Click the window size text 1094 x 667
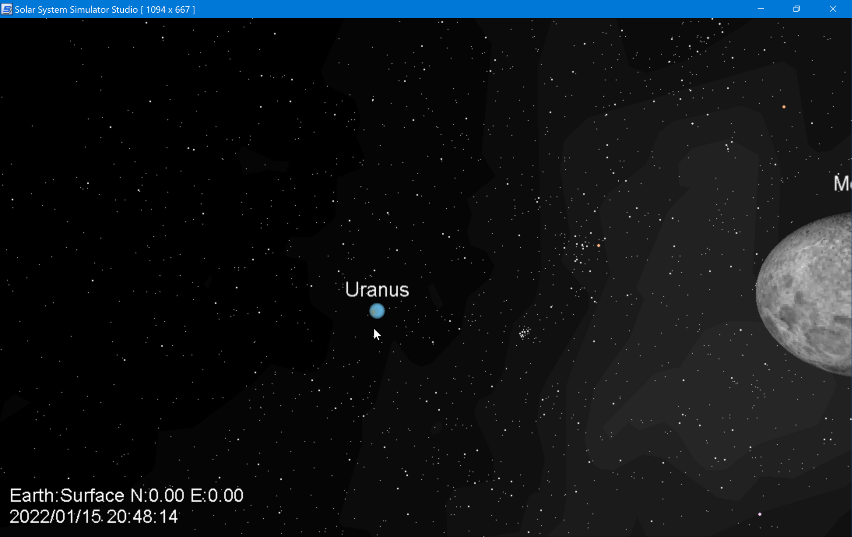Image resolution: width=852 pixels, height=537 pixels. coord(168,9)
